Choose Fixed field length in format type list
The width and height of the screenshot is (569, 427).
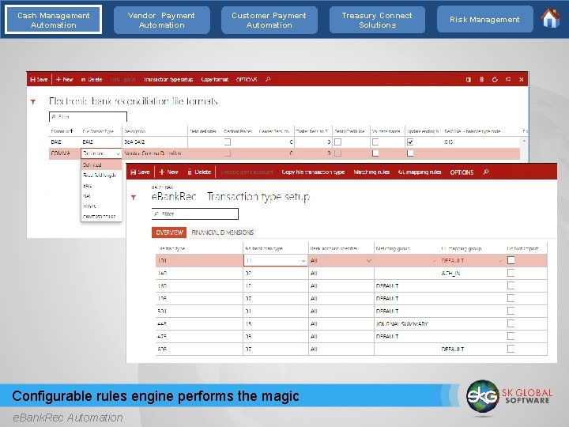pyautogui.click(x=101, y=176)
